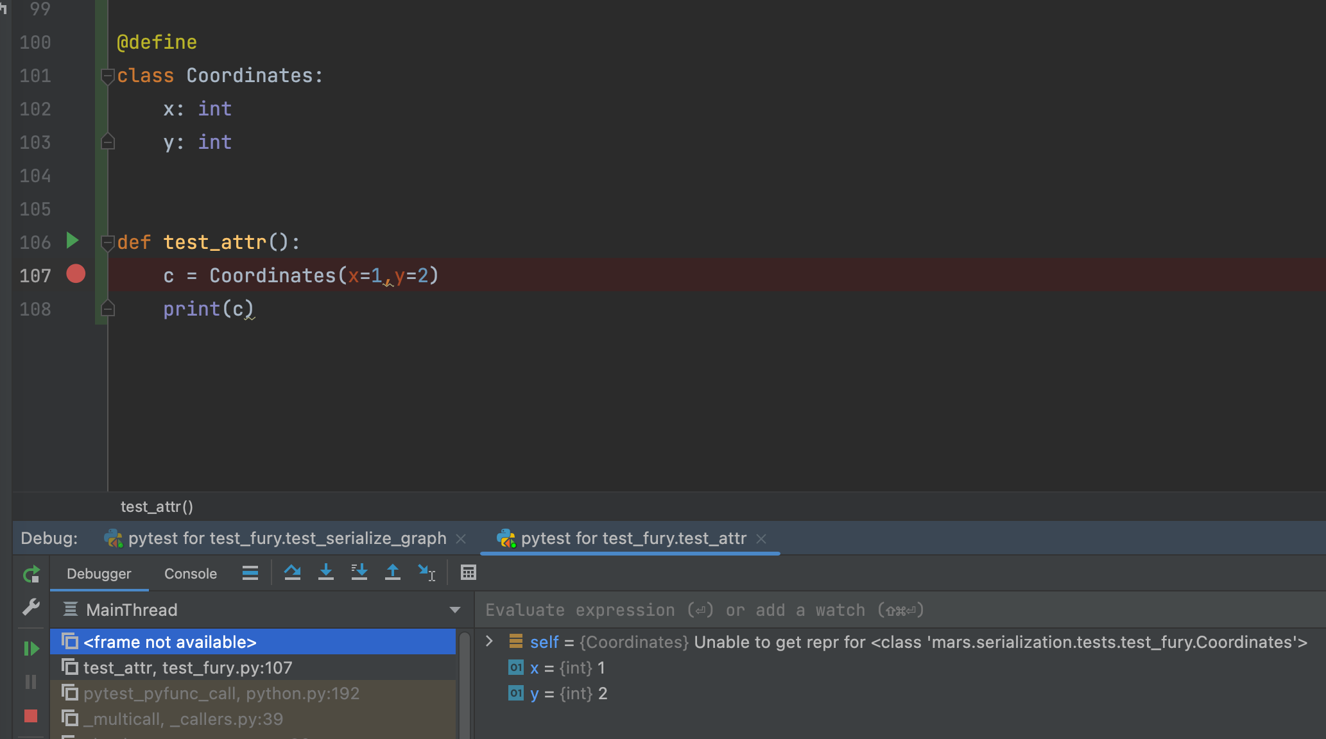Click the frames list scrollbar
The height and width of the screenshot is (739, 1326).
pyautogui.click(x=465, y=684)
